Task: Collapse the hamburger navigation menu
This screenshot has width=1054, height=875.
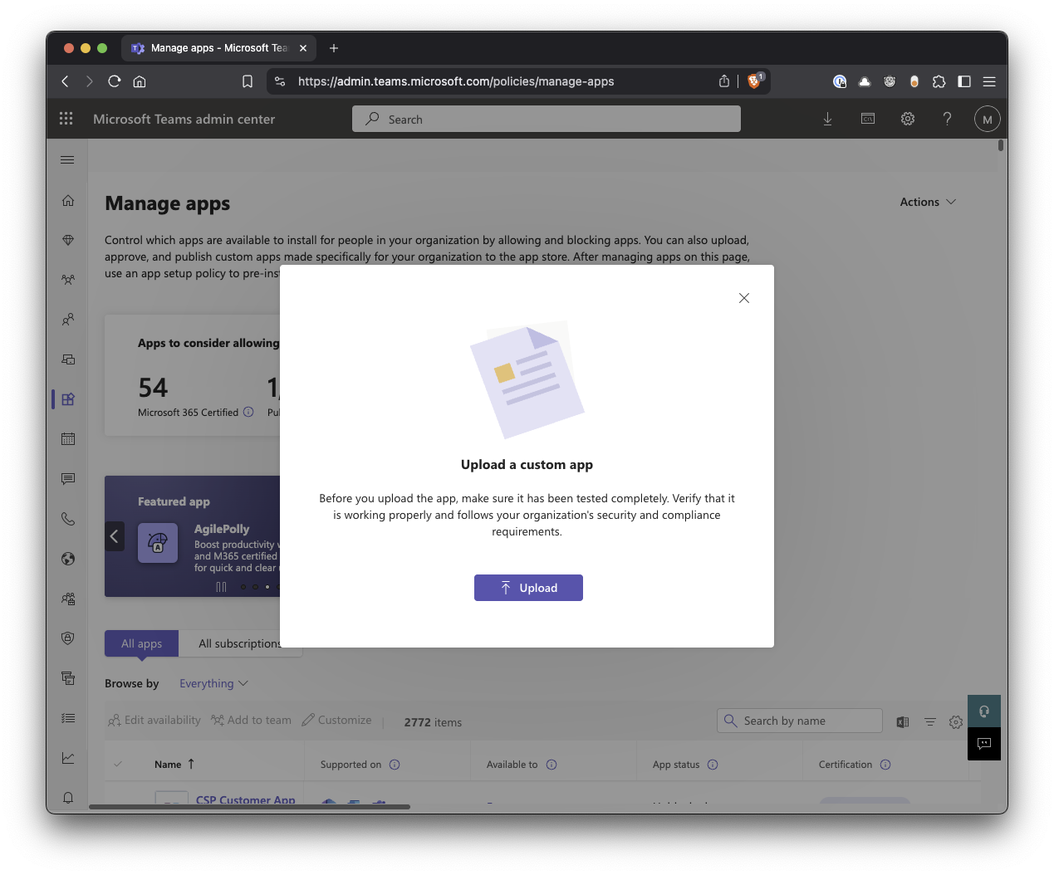Action: tap(68, 159)
